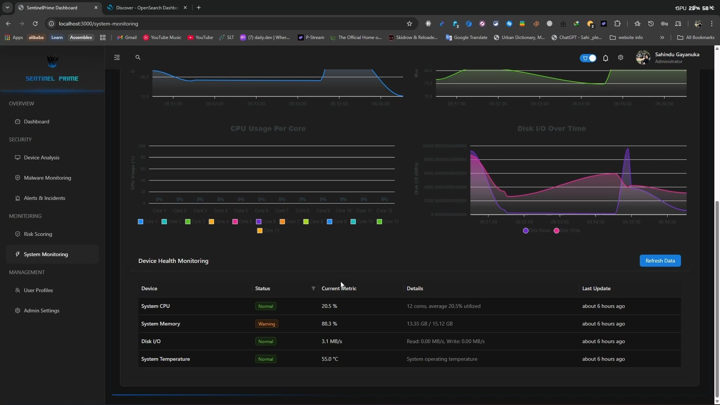Toggle Core 8 legend entry
720x405 pixels.
click(313, 222)
